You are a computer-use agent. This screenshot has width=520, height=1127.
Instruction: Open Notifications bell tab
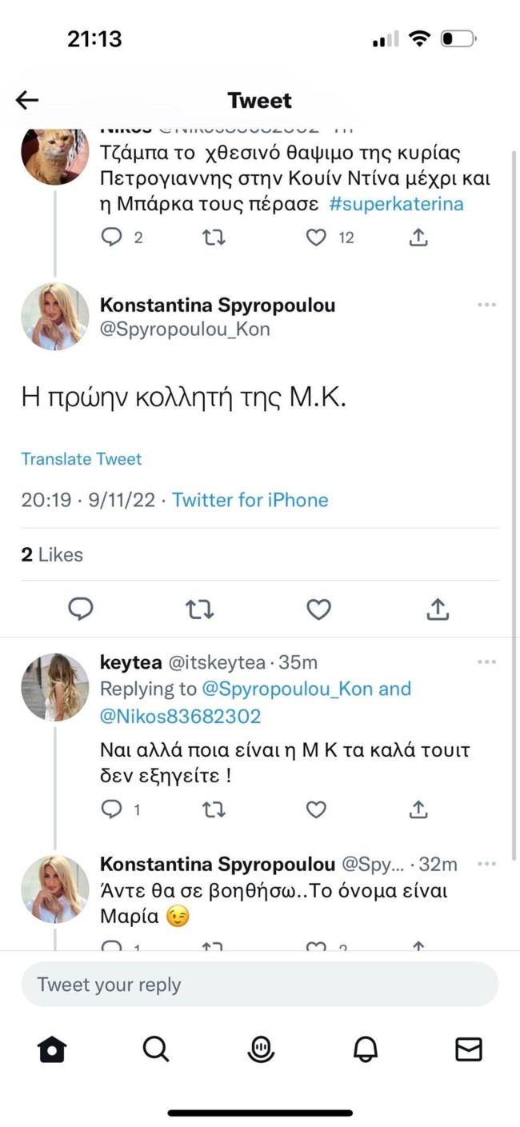(365, 1049)
